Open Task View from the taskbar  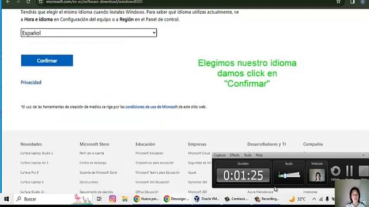(99, 199)
